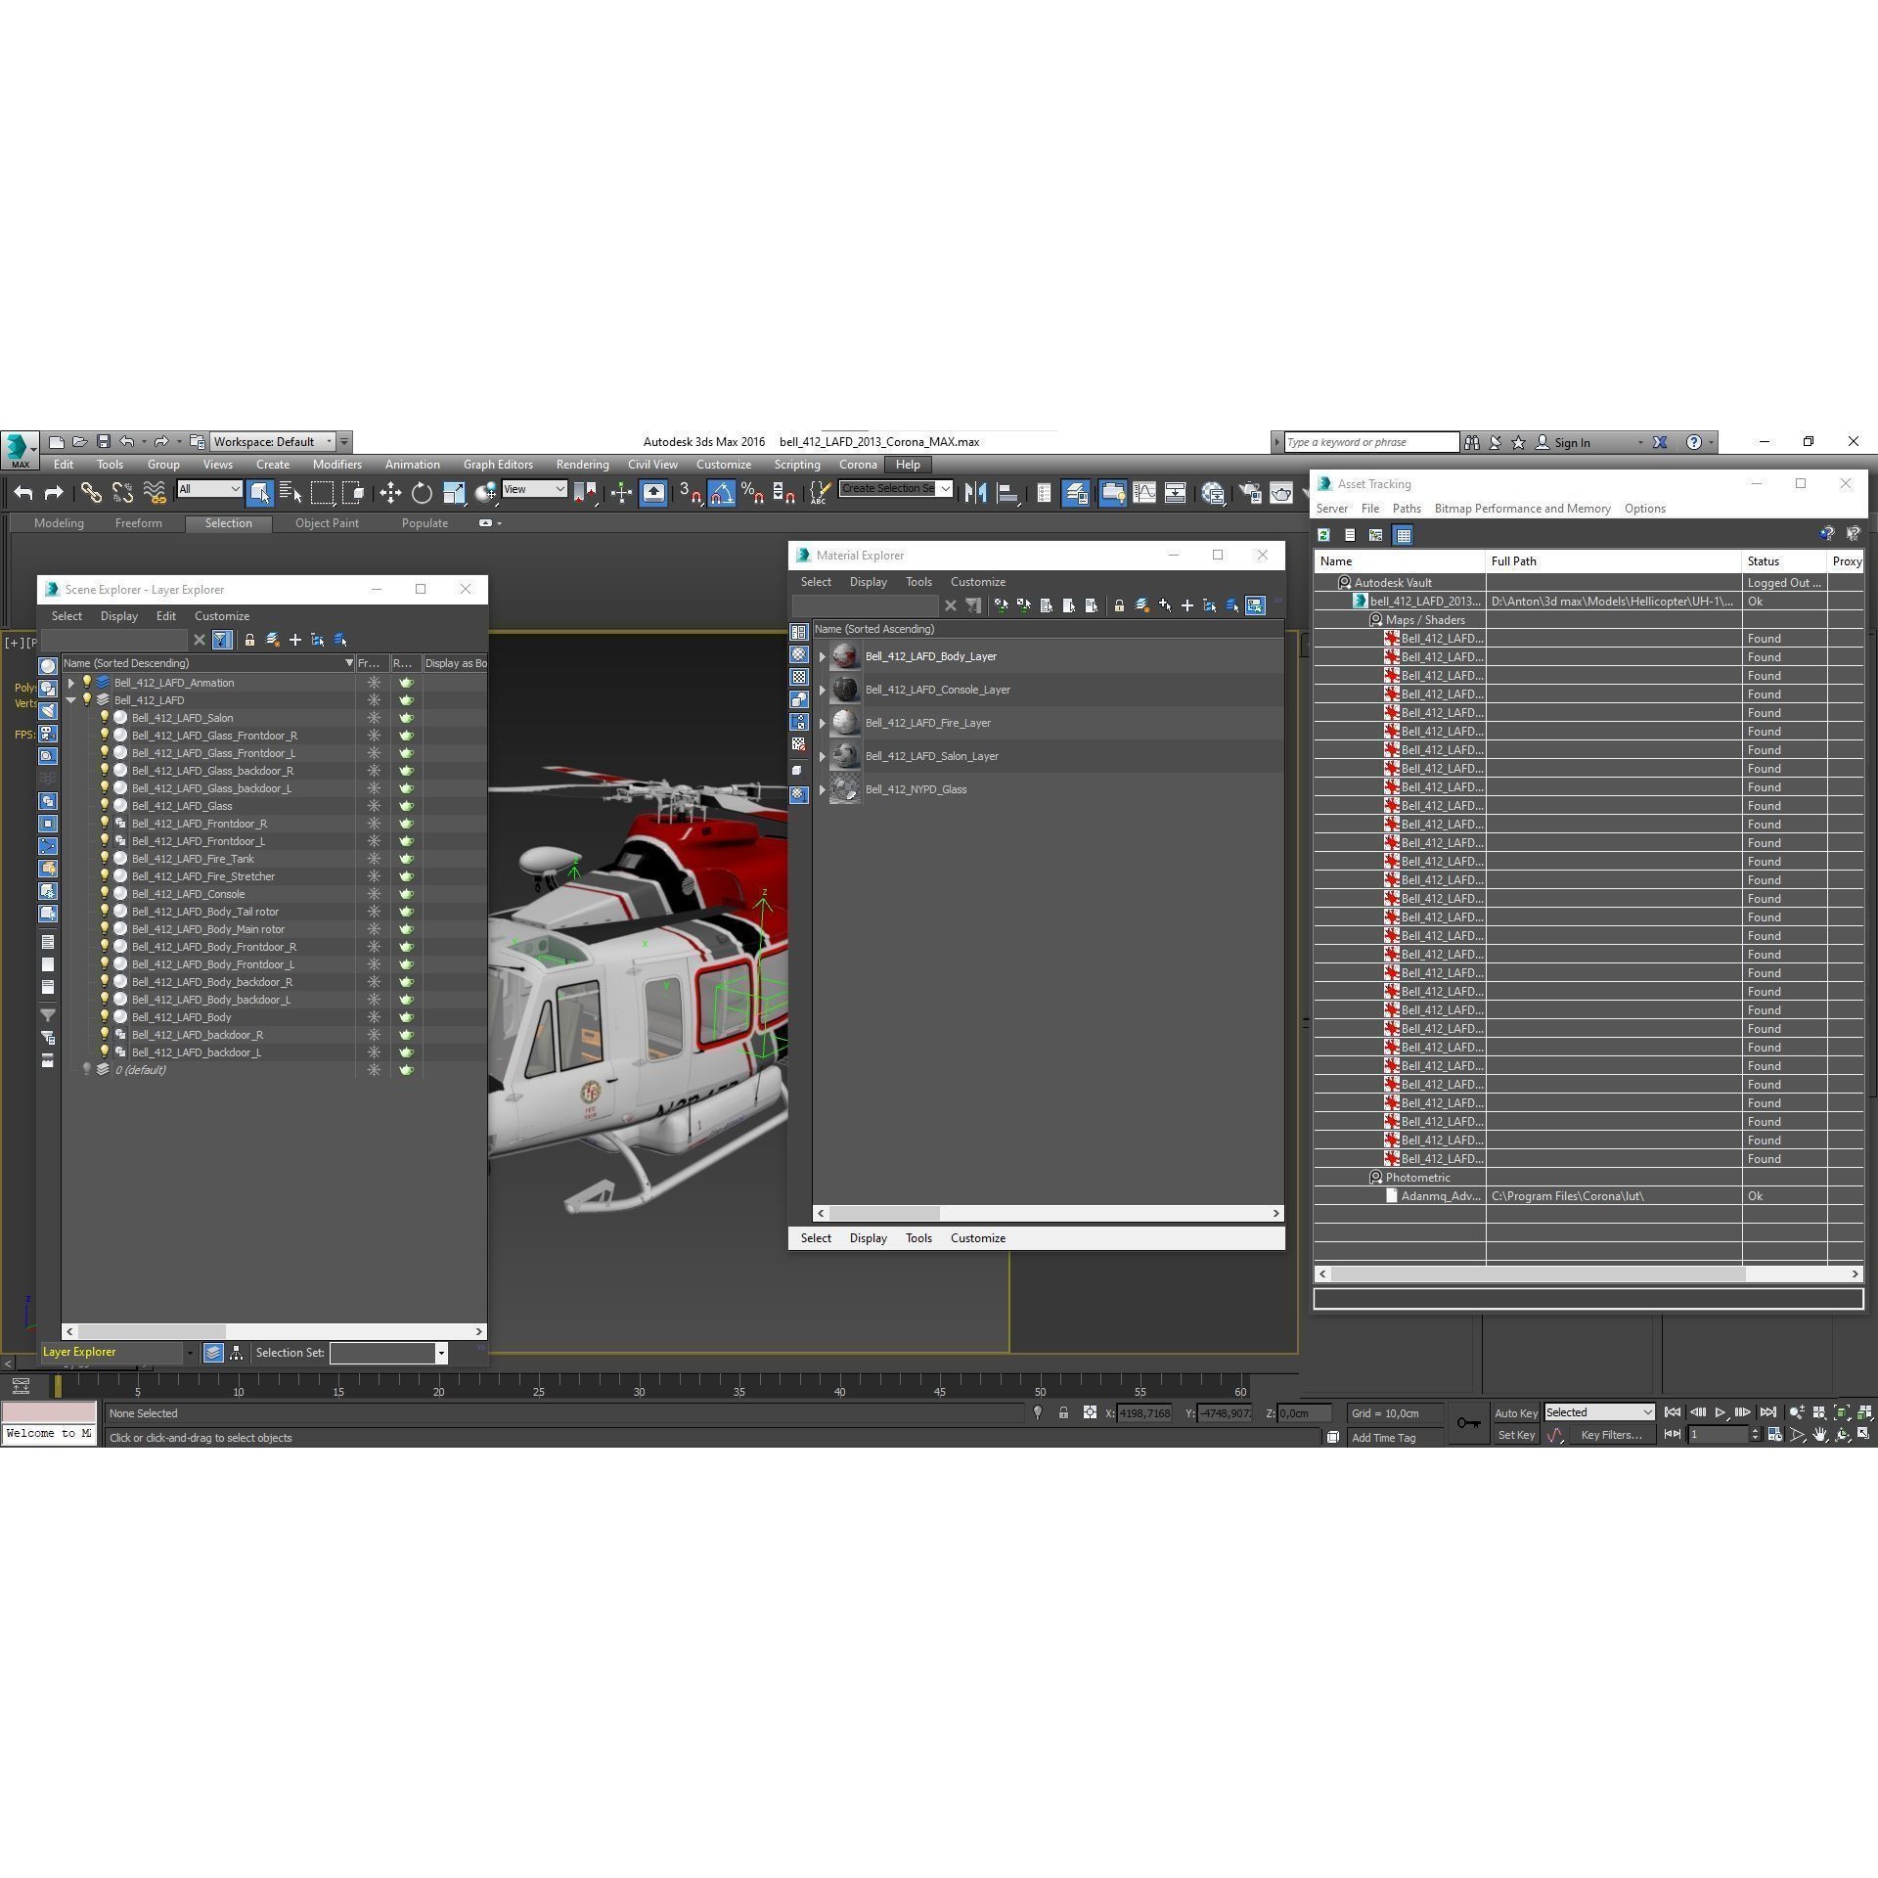Enable the Angle Snap toggle icon
The width and height of the screenshot is (1878, 1878).
[x=722, y=494]
